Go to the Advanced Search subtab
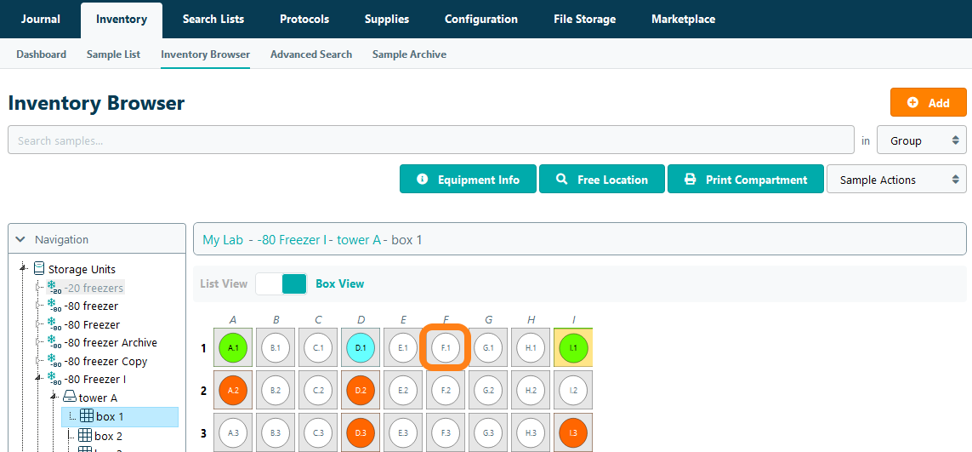The width and height of the screenshot is (972, 452). point(311,54)
